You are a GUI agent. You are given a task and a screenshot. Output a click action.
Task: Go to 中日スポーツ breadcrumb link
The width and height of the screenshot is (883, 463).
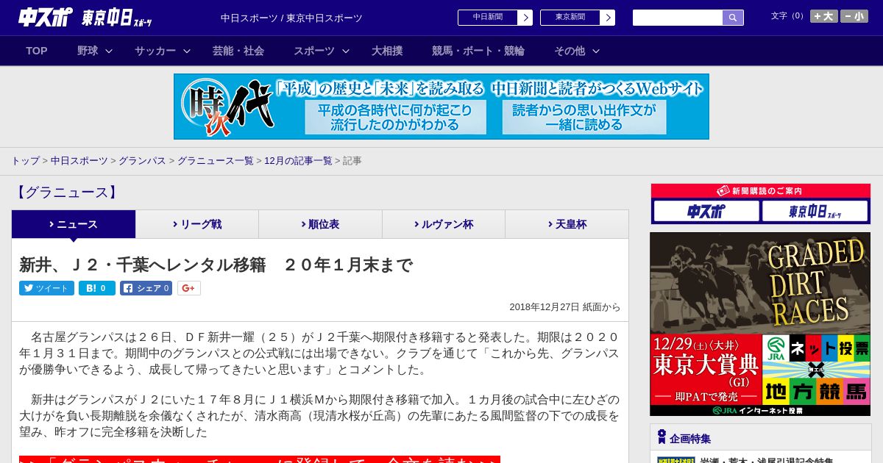[x=79, y=160]
